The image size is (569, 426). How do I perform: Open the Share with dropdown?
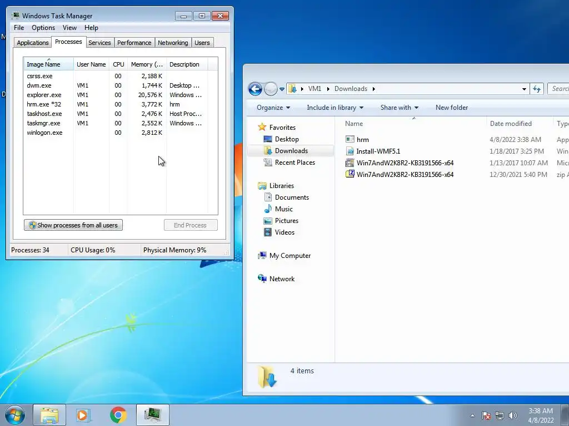[399, 108]
